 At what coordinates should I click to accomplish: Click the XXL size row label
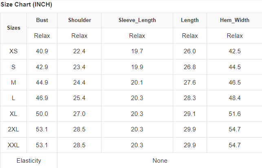(x=13, y=145)
